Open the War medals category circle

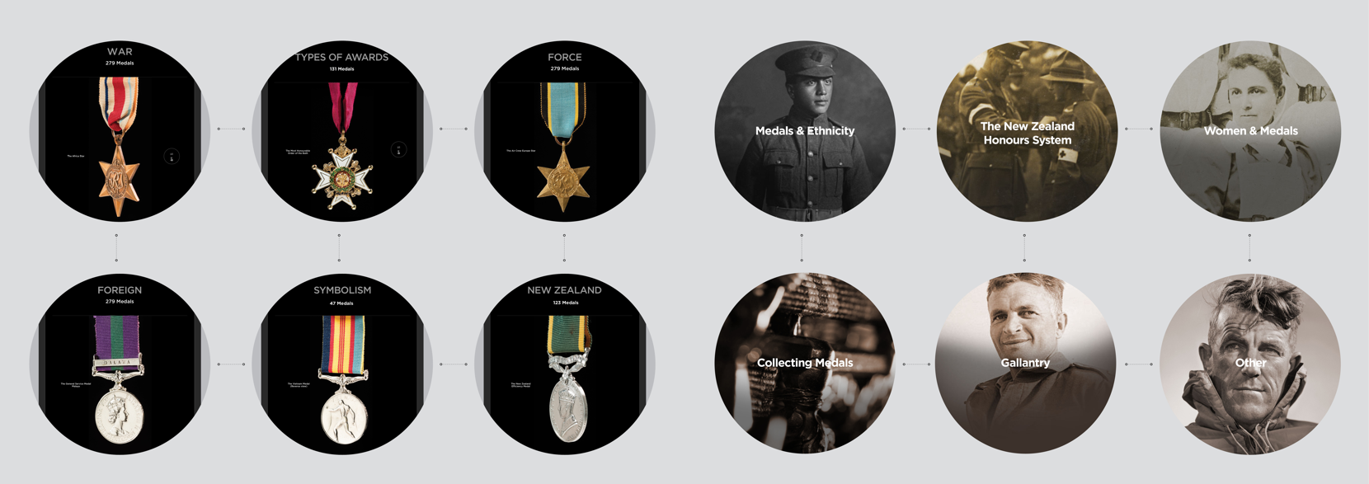[120, 131]
